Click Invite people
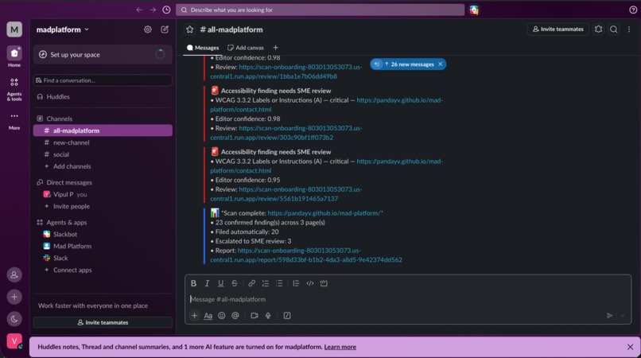This screenshot has width=641, height=358. point(103,206)
